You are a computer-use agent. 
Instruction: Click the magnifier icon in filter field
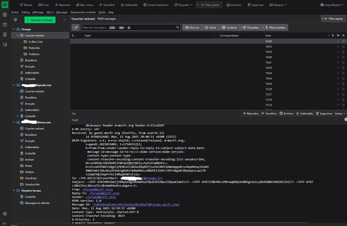pos(178,28)
